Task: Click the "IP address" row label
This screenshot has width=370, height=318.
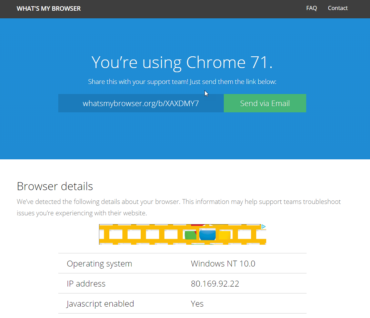Action: pos(86,283)
